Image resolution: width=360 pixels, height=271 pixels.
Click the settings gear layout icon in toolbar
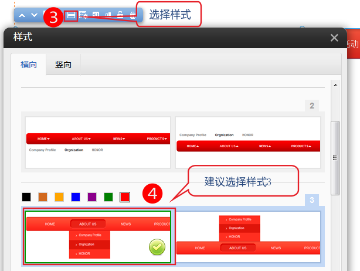click(x=83, y=15)
